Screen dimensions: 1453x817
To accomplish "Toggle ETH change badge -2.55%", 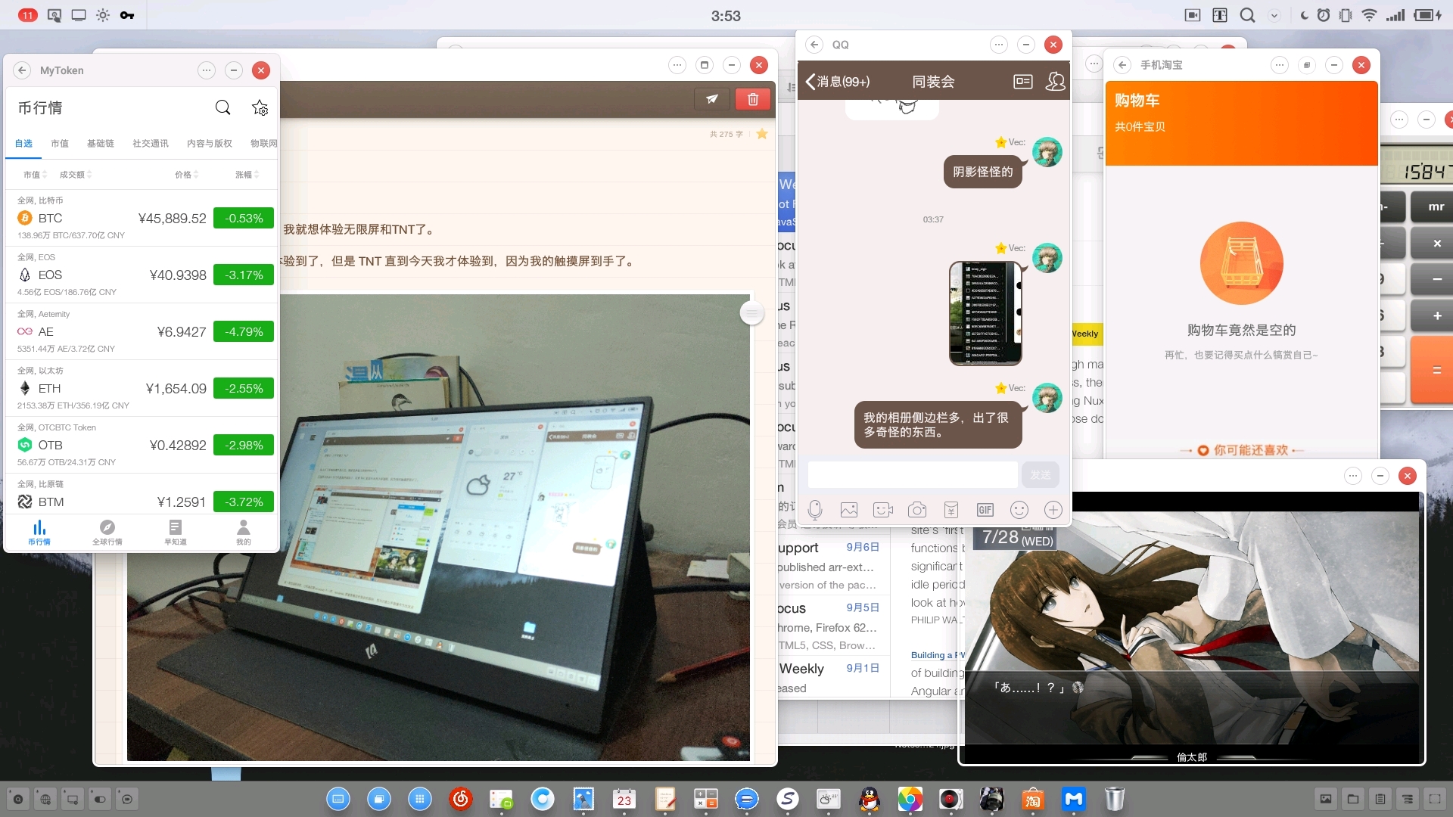I will click(244, 388).
